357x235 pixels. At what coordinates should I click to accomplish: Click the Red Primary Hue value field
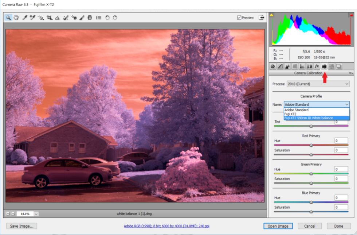(x=341, y=140)
